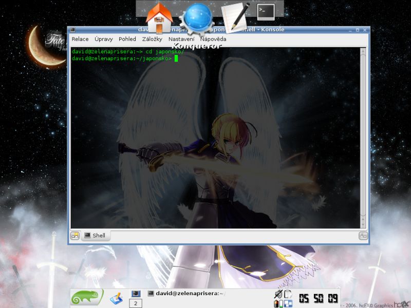Click the digital clock in the panel
This screenshot has width=411, height=308.
click(318, 298)
